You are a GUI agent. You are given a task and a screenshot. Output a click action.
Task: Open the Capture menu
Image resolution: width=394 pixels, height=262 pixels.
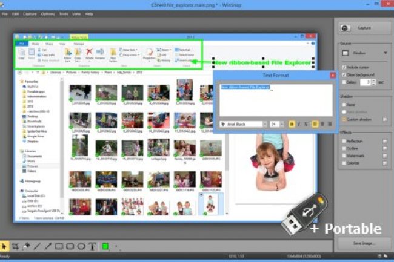click(x=30, y=14)
